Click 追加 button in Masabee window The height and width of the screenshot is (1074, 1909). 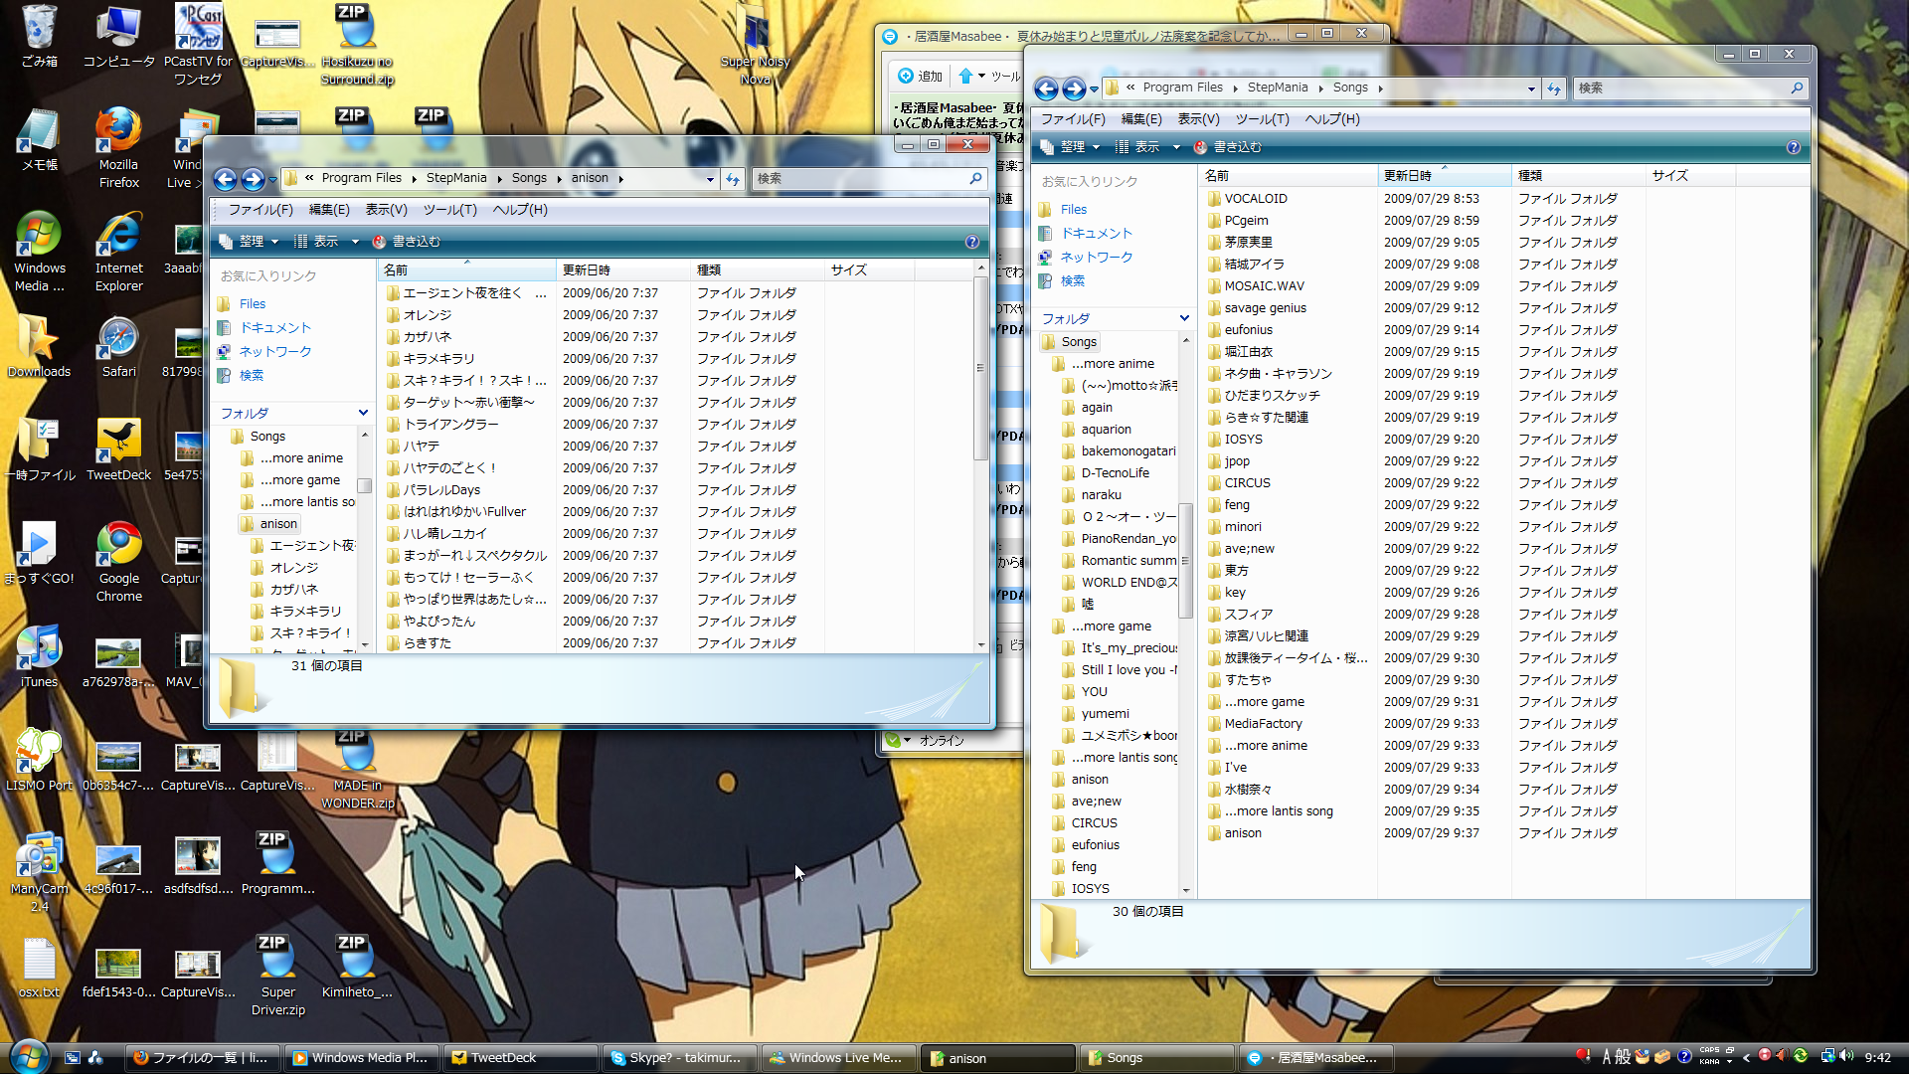(921, 76)
